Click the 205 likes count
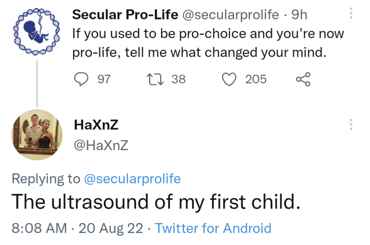Viewport: 370px width, 245px height. [x=256, y=79]
